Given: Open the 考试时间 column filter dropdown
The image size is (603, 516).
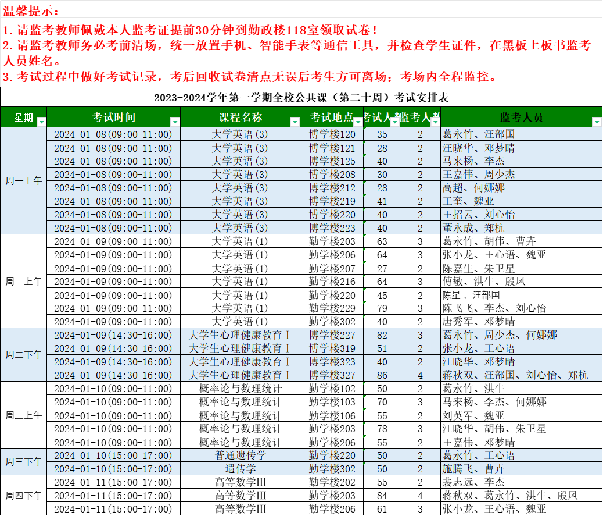Looking at the screenshot, I should click(175, 122).
